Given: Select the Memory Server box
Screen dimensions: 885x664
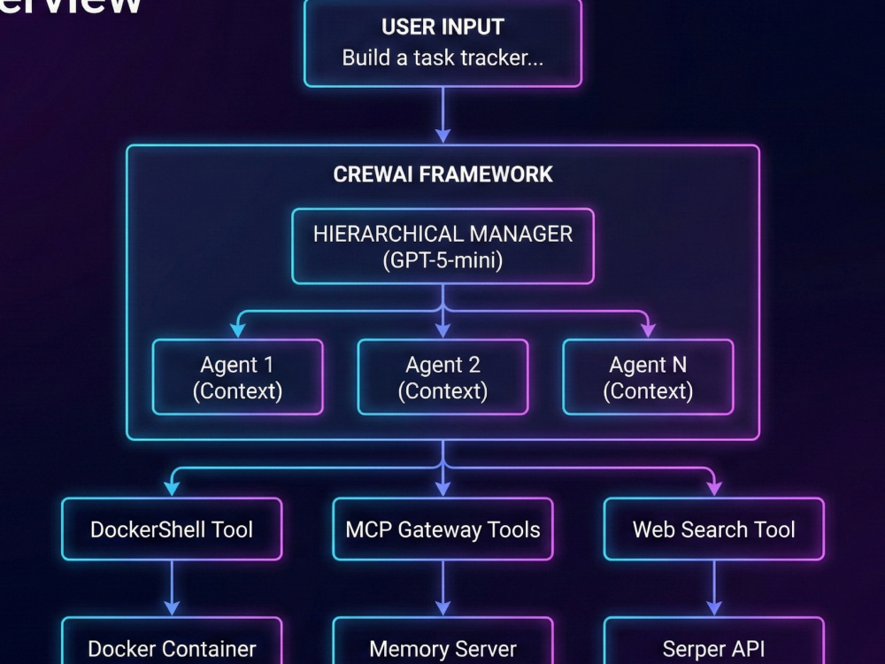Looking at the screenshot, I should coord(443,641).
